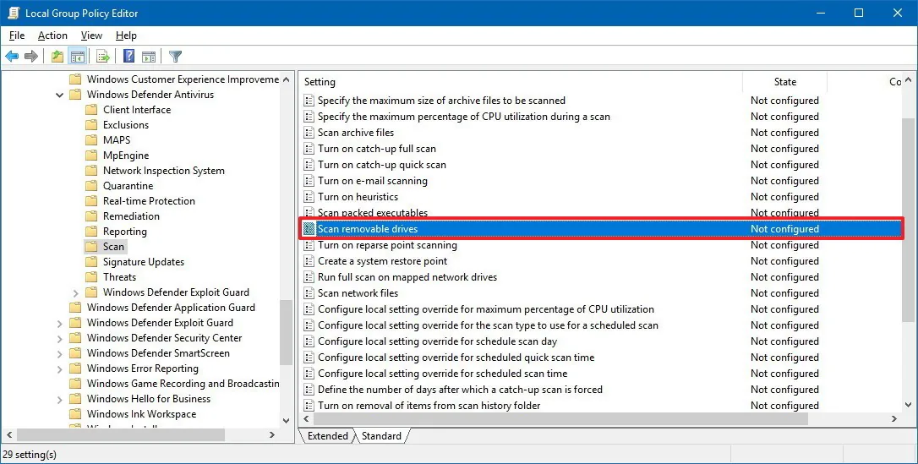918x464 pixels.
Task: Click the tree pane horizontal scroll left arrow
Action: click(x=9, y=434)
